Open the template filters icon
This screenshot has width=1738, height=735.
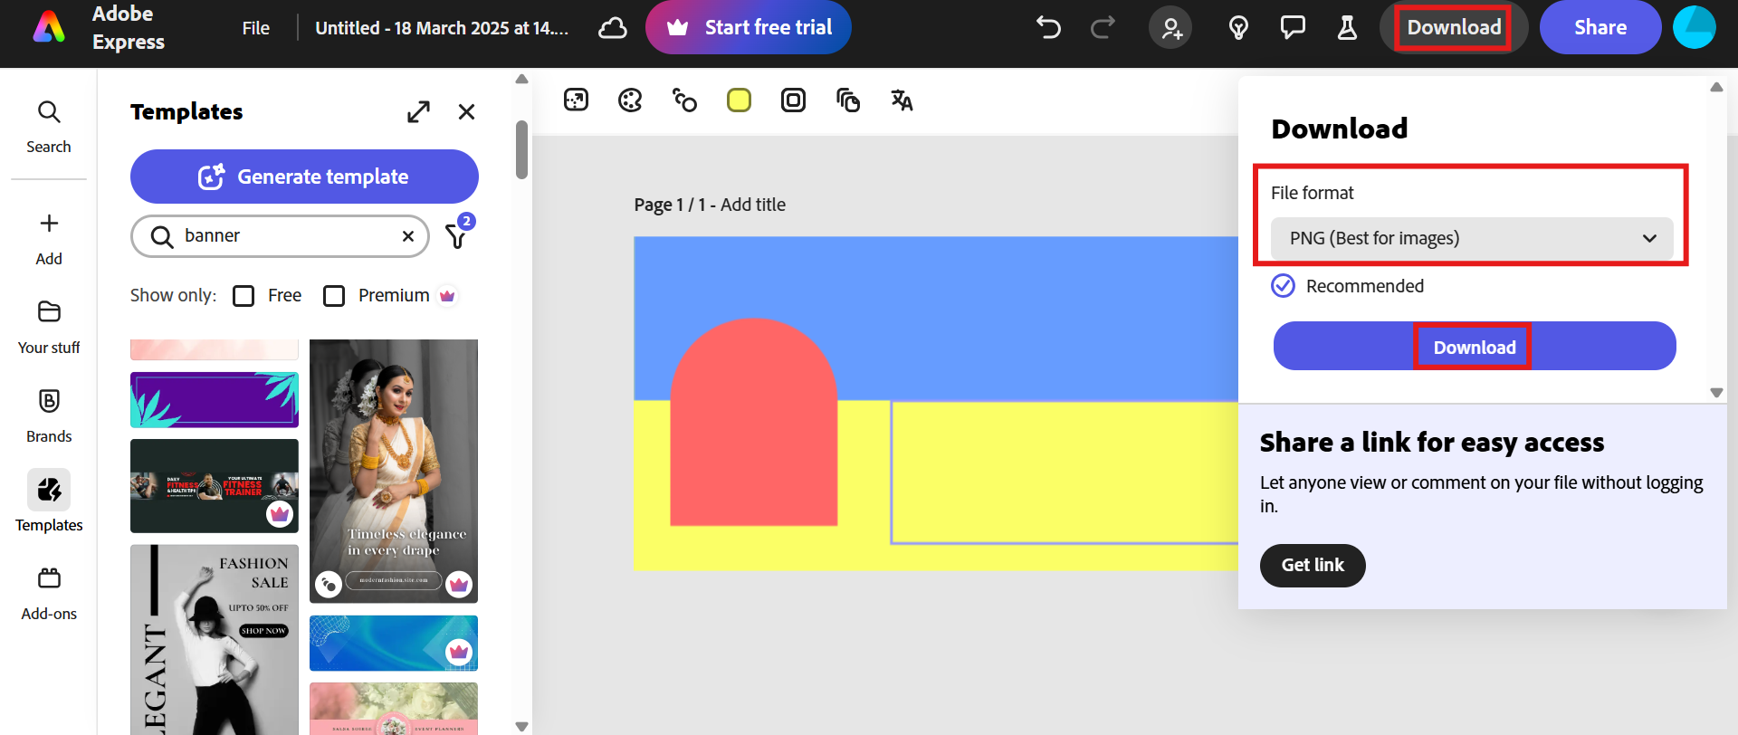click(457, 235)
